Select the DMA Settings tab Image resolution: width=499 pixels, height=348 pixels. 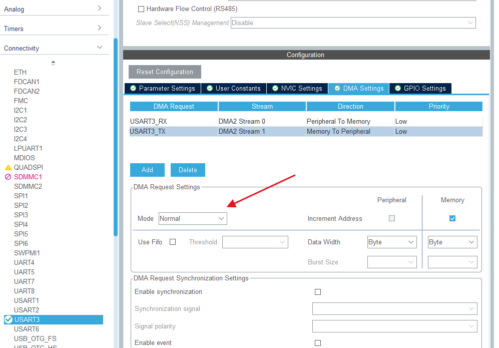point(359,88)
